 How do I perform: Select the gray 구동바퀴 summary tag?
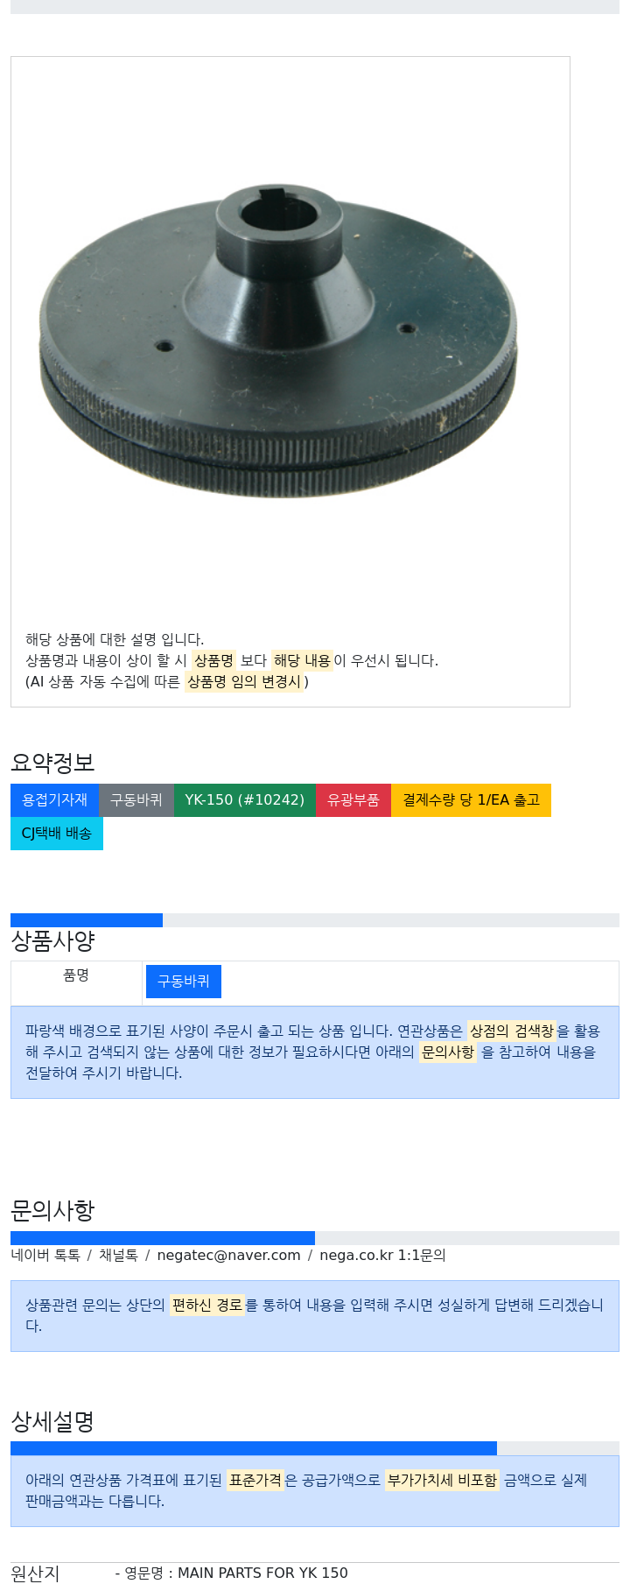(136, 800)
